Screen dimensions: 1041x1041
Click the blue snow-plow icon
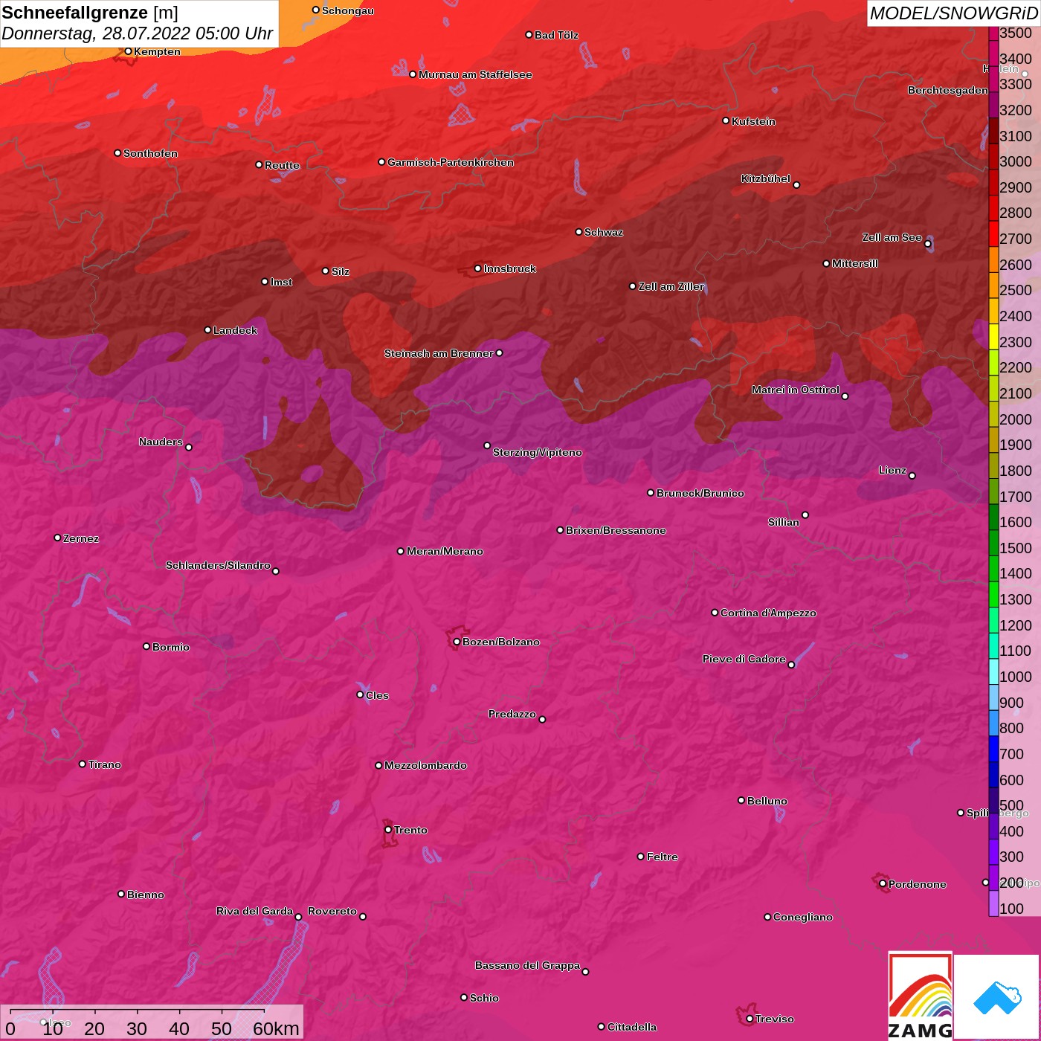pyautogui.click(x=997, y=998)
